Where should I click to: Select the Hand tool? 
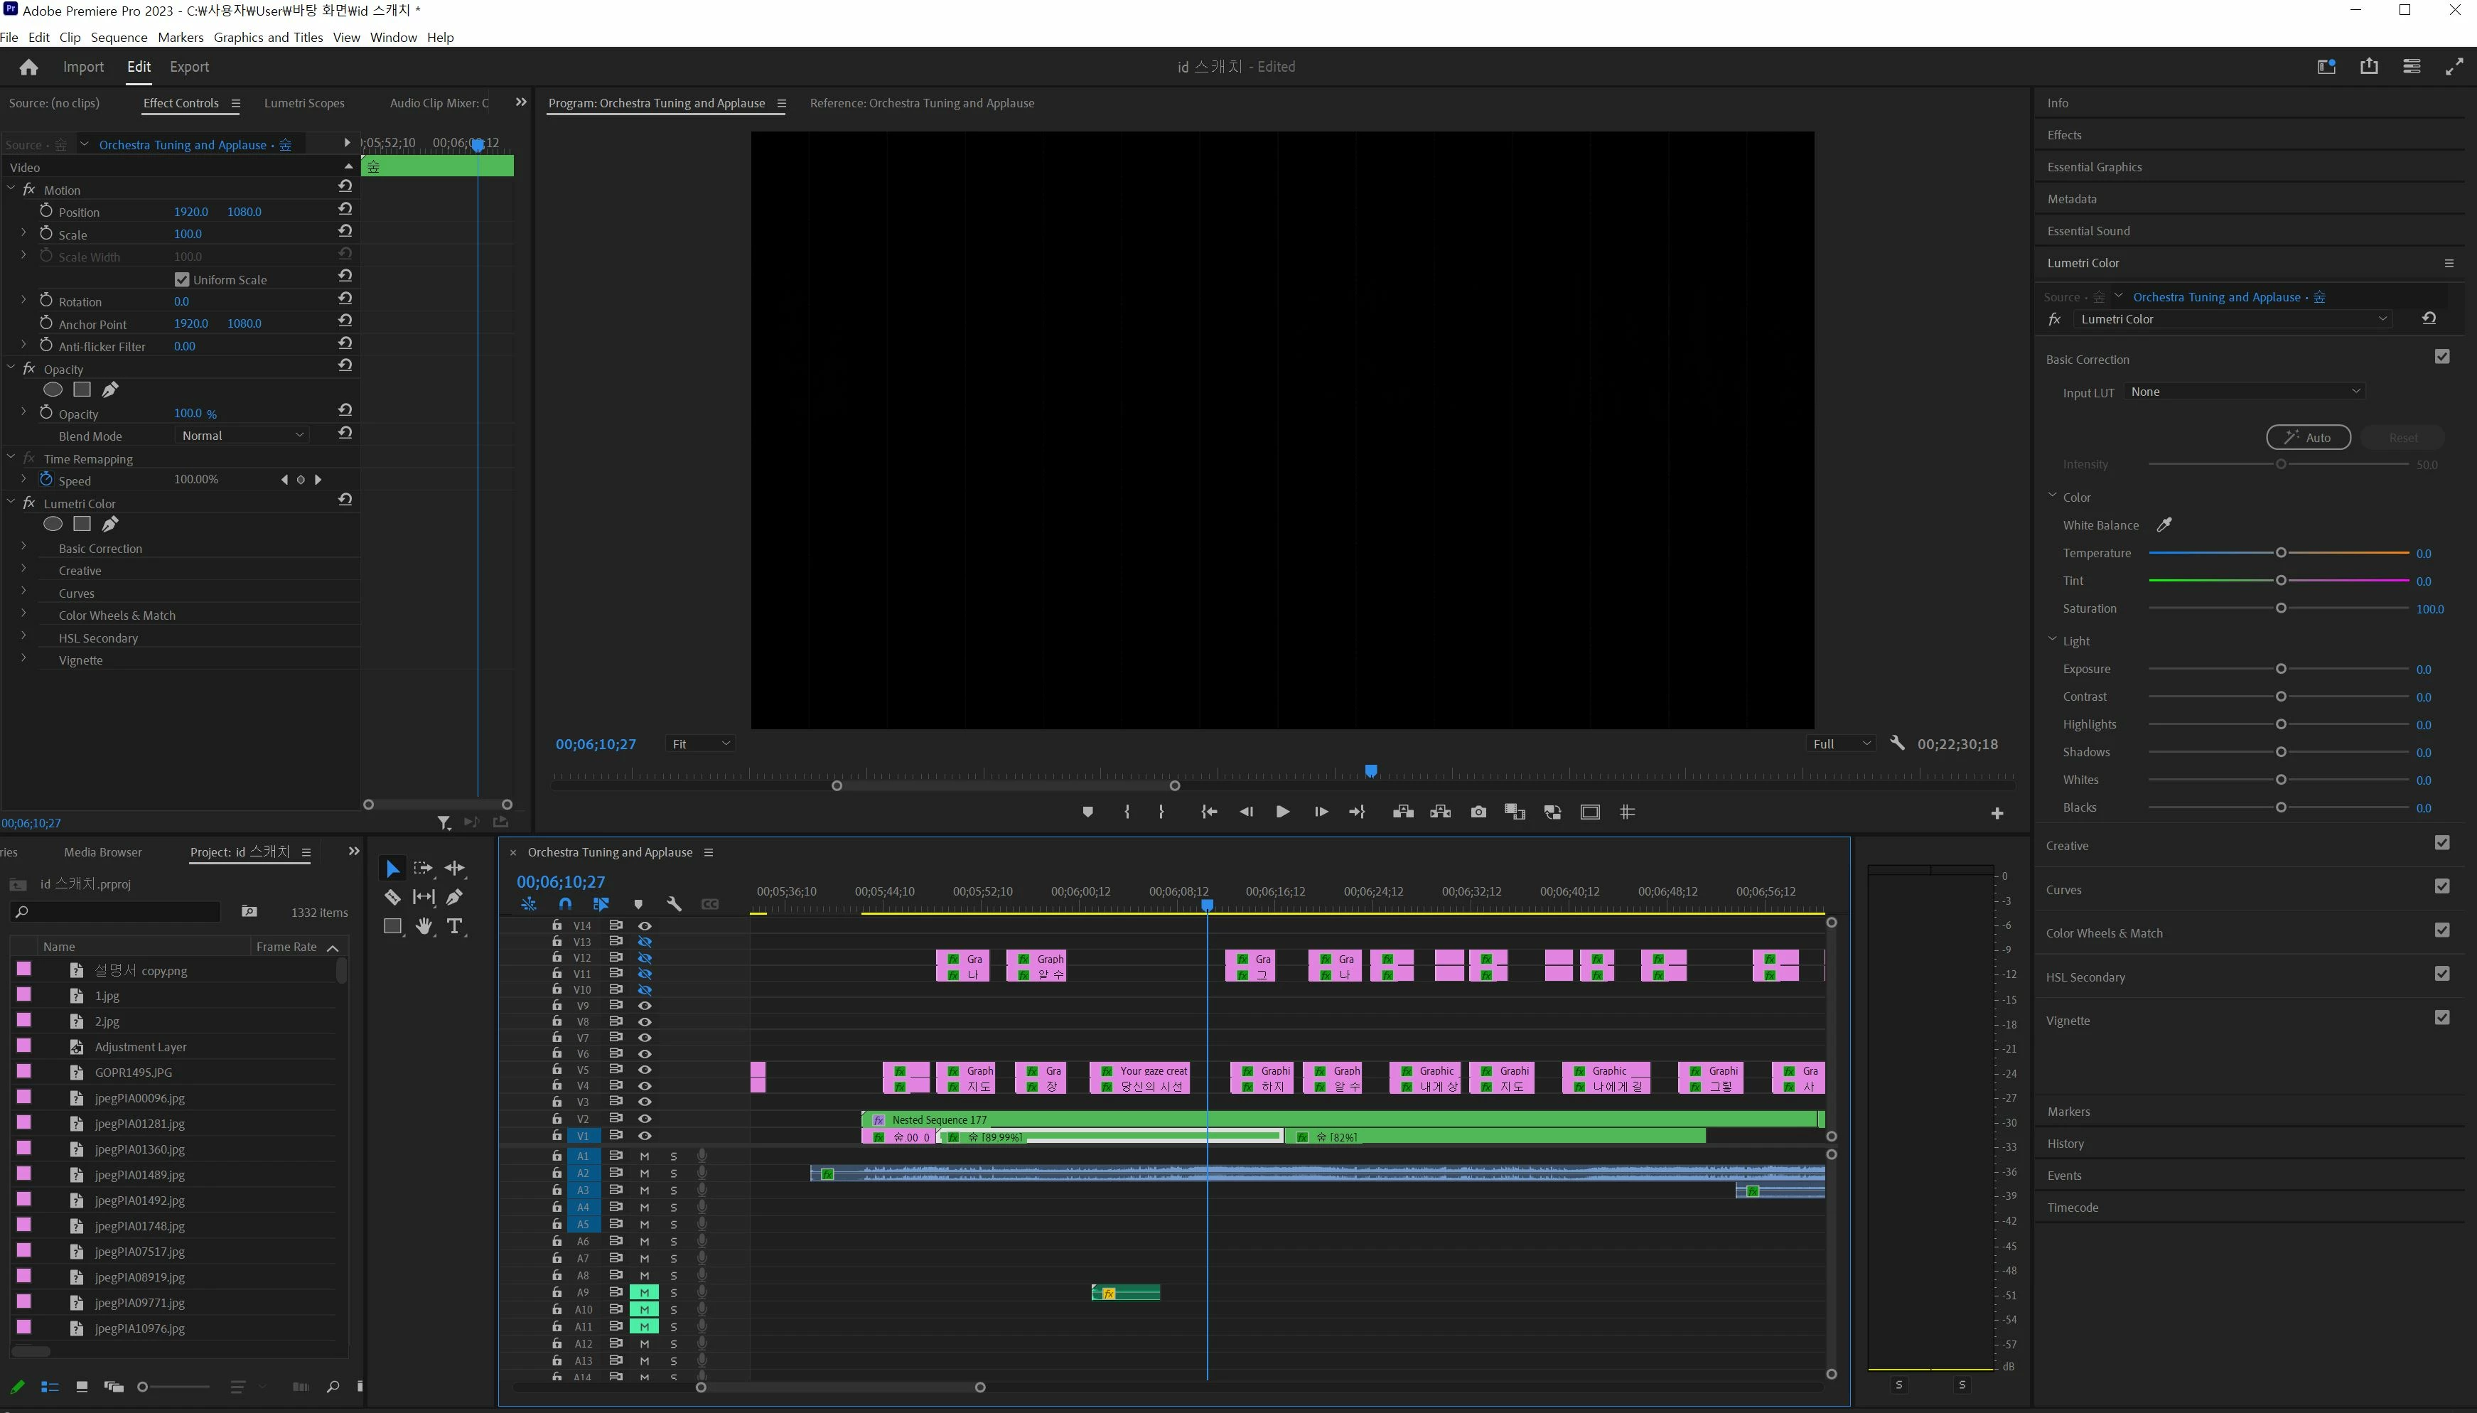424,926
